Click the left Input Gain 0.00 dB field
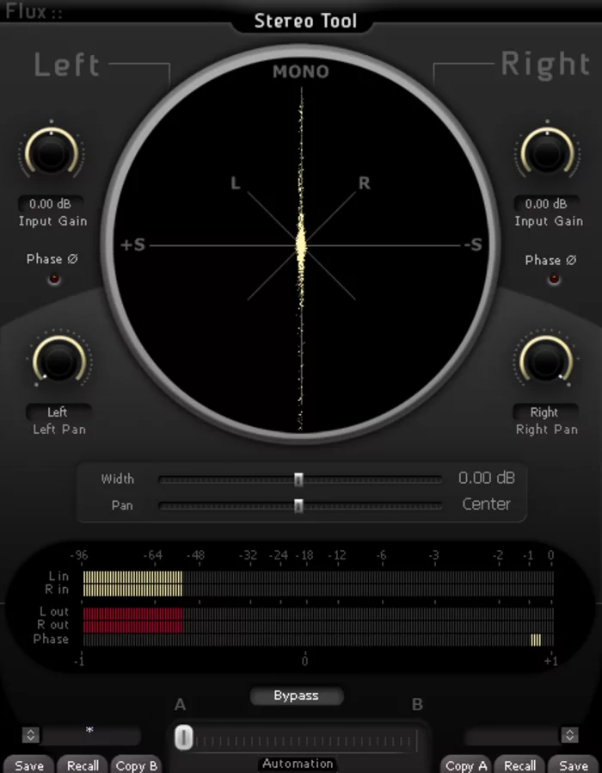 pos(51,205)
